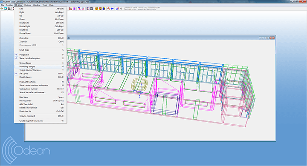This screenshot has height=166, width=307.
Task: Toggle the Perspective checked menu item
Action: (41, 55)
